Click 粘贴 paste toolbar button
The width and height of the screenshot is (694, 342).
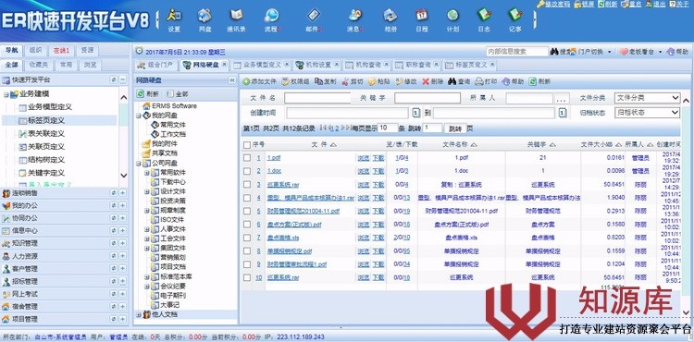point(379,81)
